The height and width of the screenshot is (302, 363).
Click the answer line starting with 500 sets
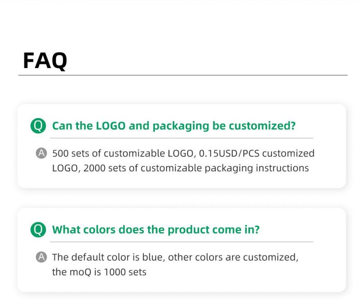pyautogui.click(x=183, y=153)
